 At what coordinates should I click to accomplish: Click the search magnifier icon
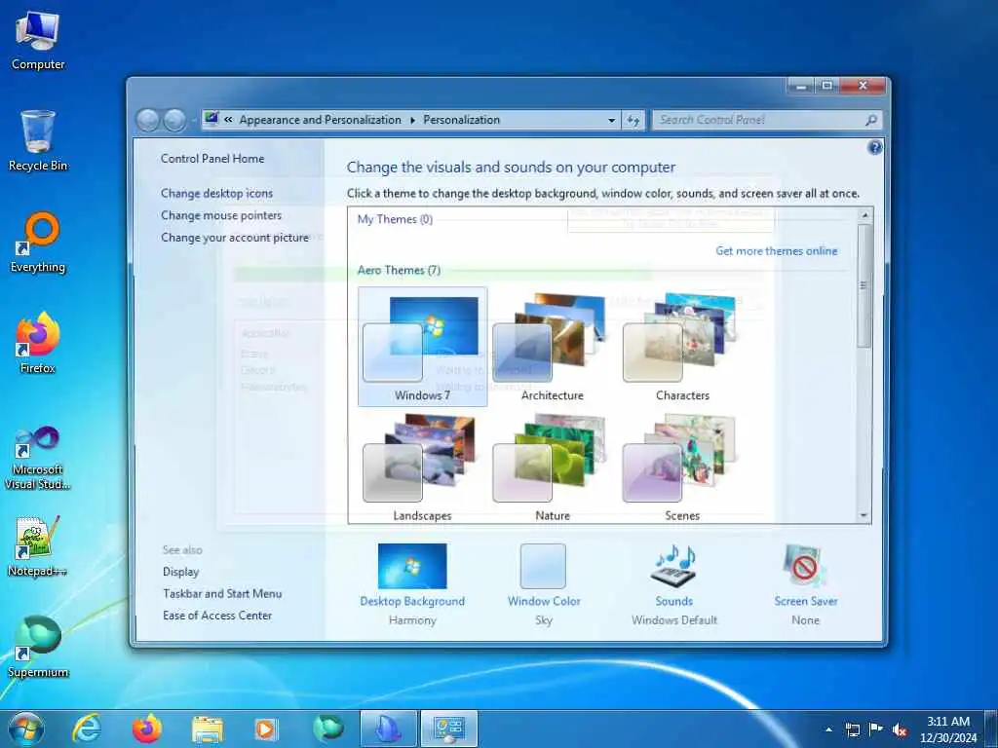871,120
